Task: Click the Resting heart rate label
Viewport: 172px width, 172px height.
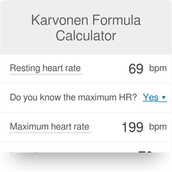Action: pos(45,68)
